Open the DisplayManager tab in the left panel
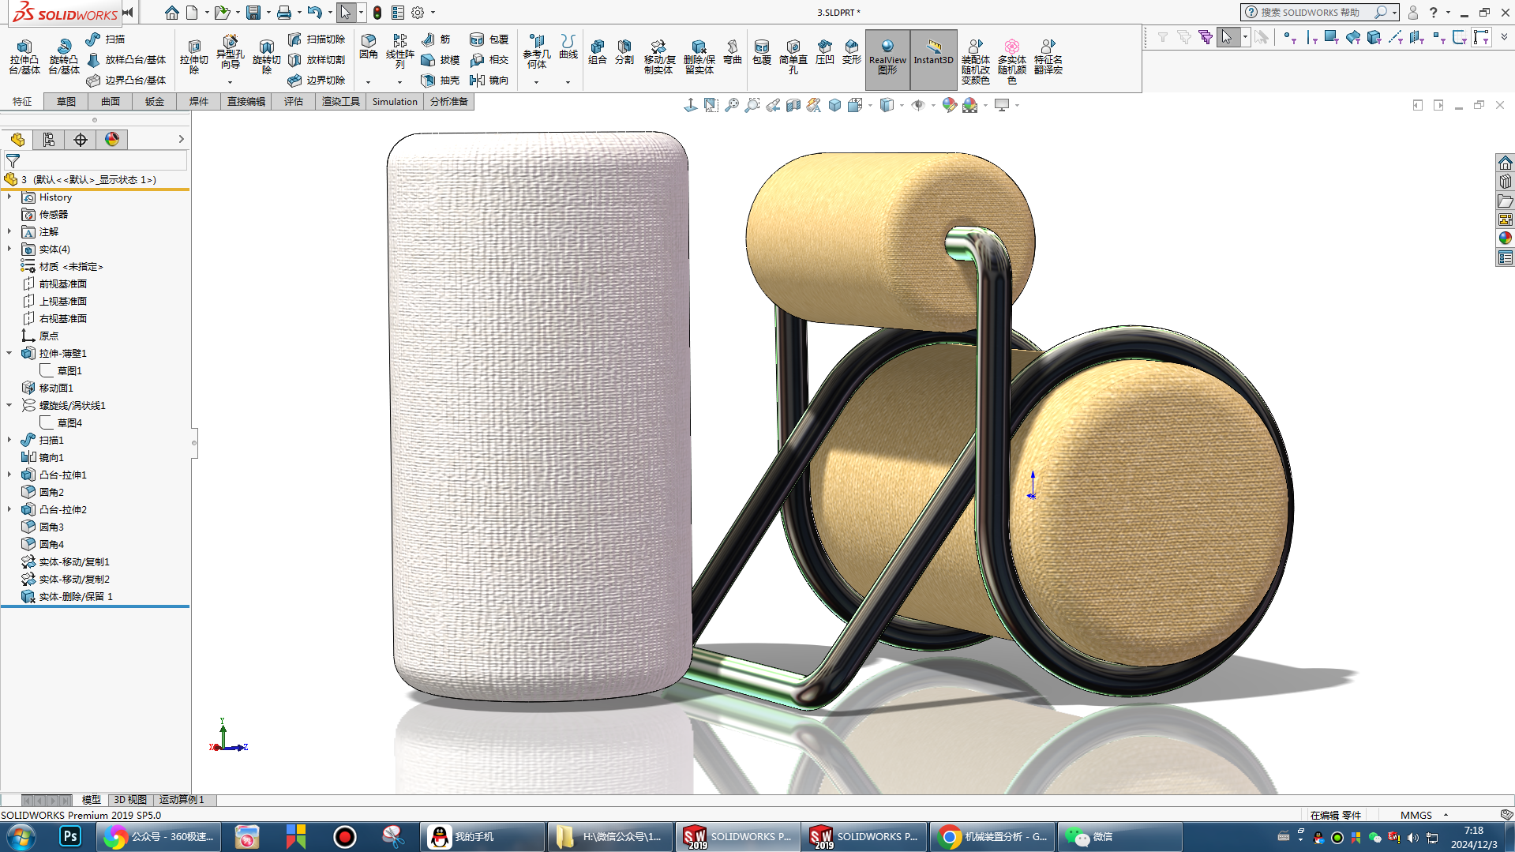1515x852 pixels. (x=112, y=140)
